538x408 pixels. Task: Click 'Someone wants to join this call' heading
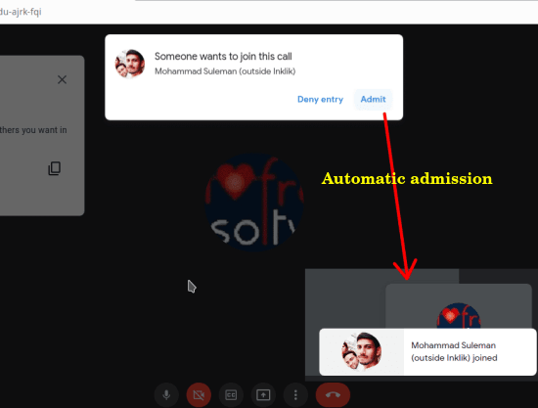click(x=223, y=57)
